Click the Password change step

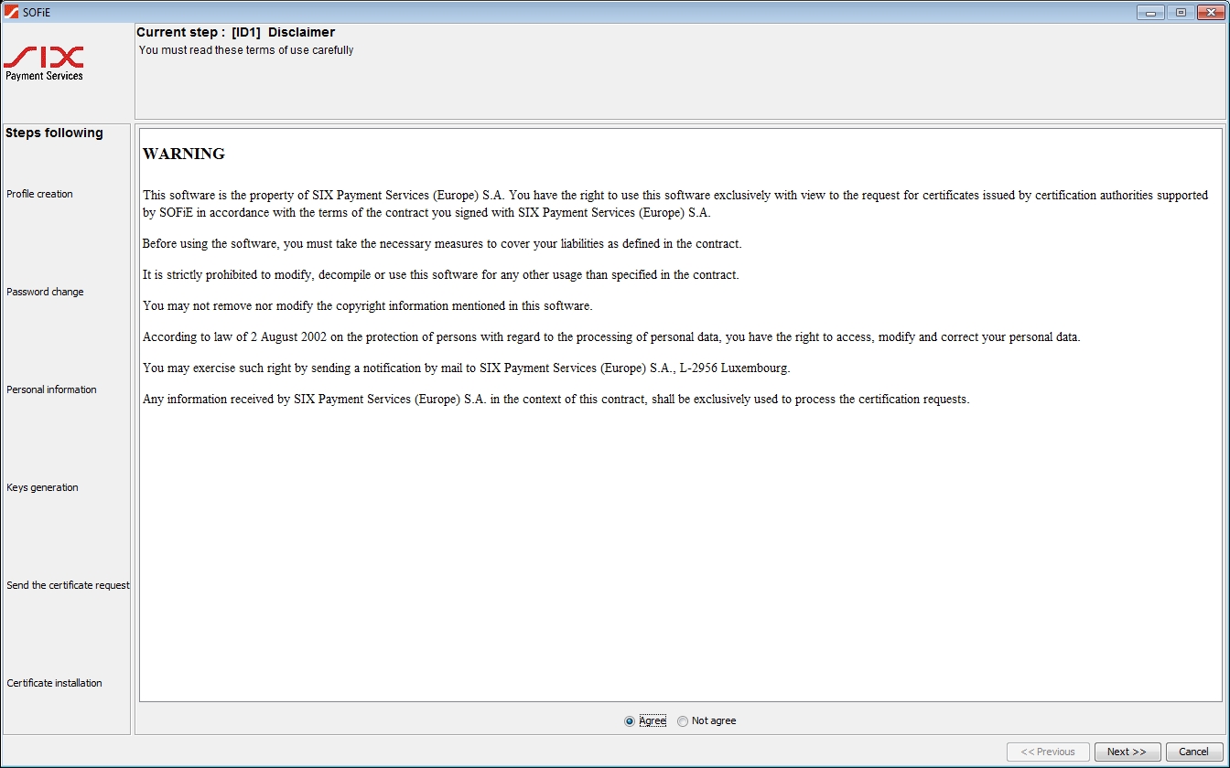point(45,292)
